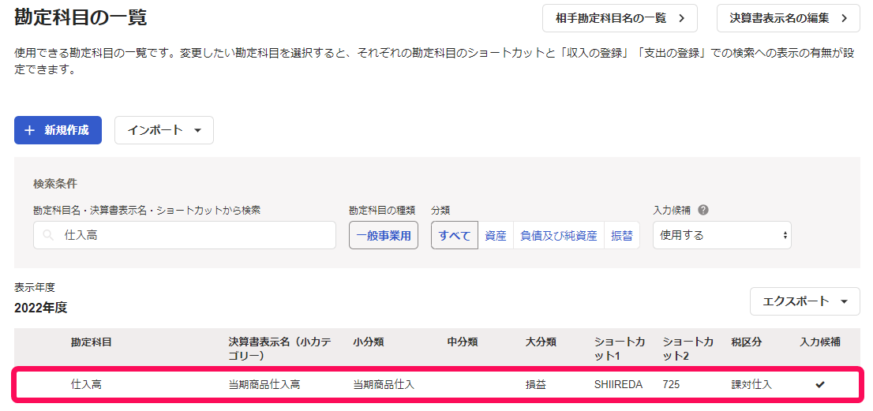Click the magnifier icon in search field
Image resolution: width=873 pixels, height=411 pixels.
48,235
